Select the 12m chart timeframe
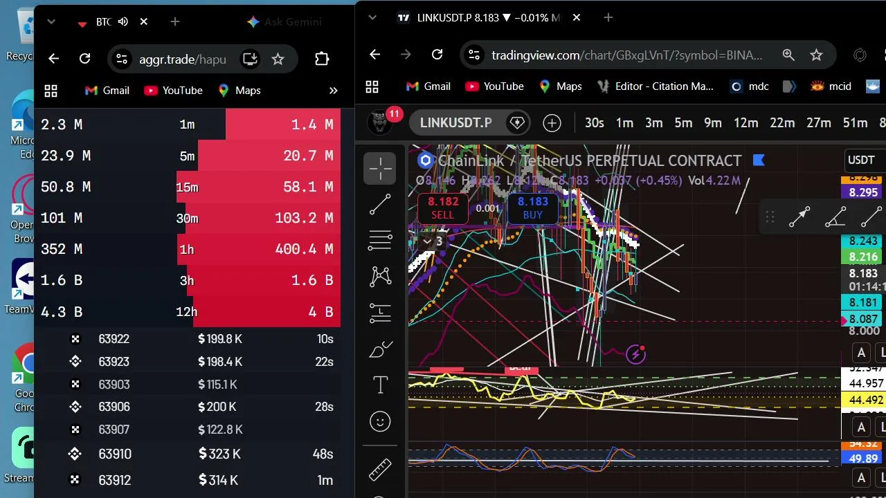The width and height of the screenshot is (886, 498). (745, 123)
